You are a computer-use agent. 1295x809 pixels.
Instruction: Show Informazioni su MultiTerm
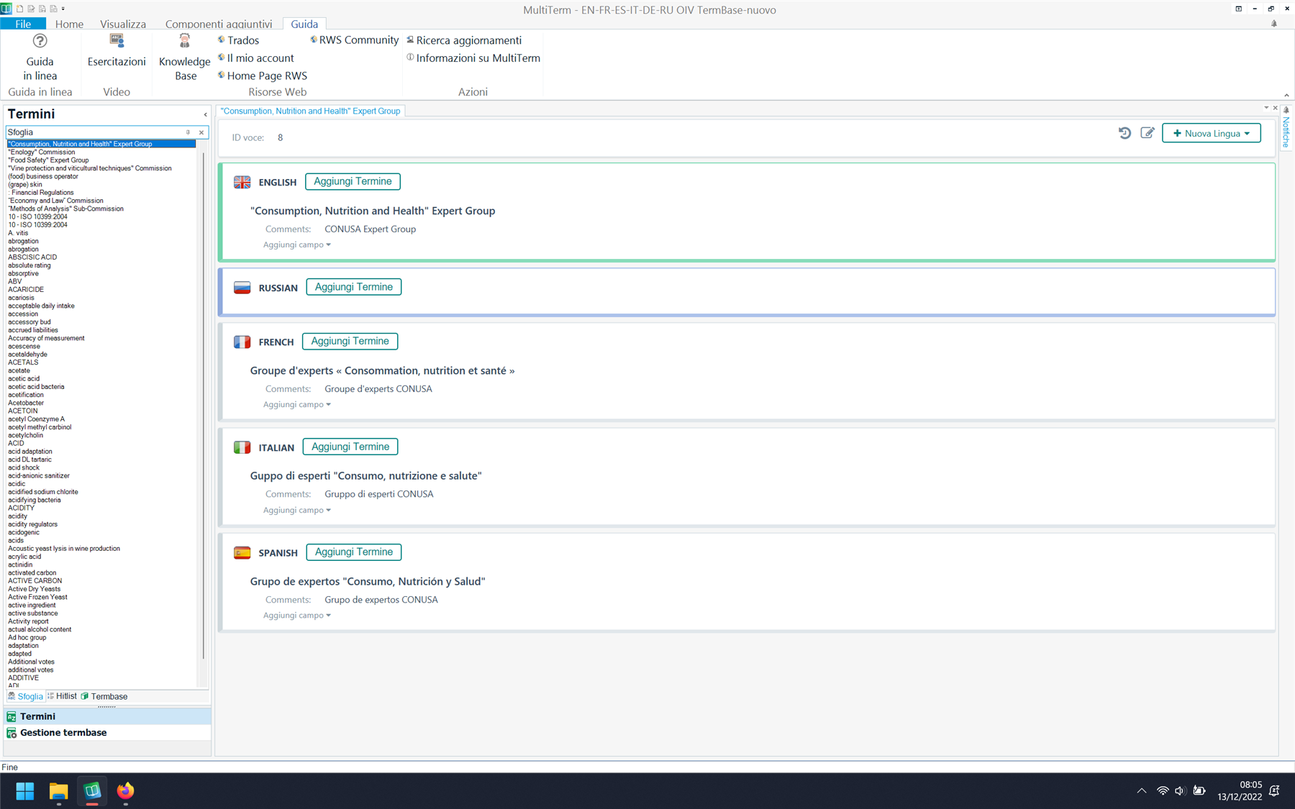pos(473,58)
